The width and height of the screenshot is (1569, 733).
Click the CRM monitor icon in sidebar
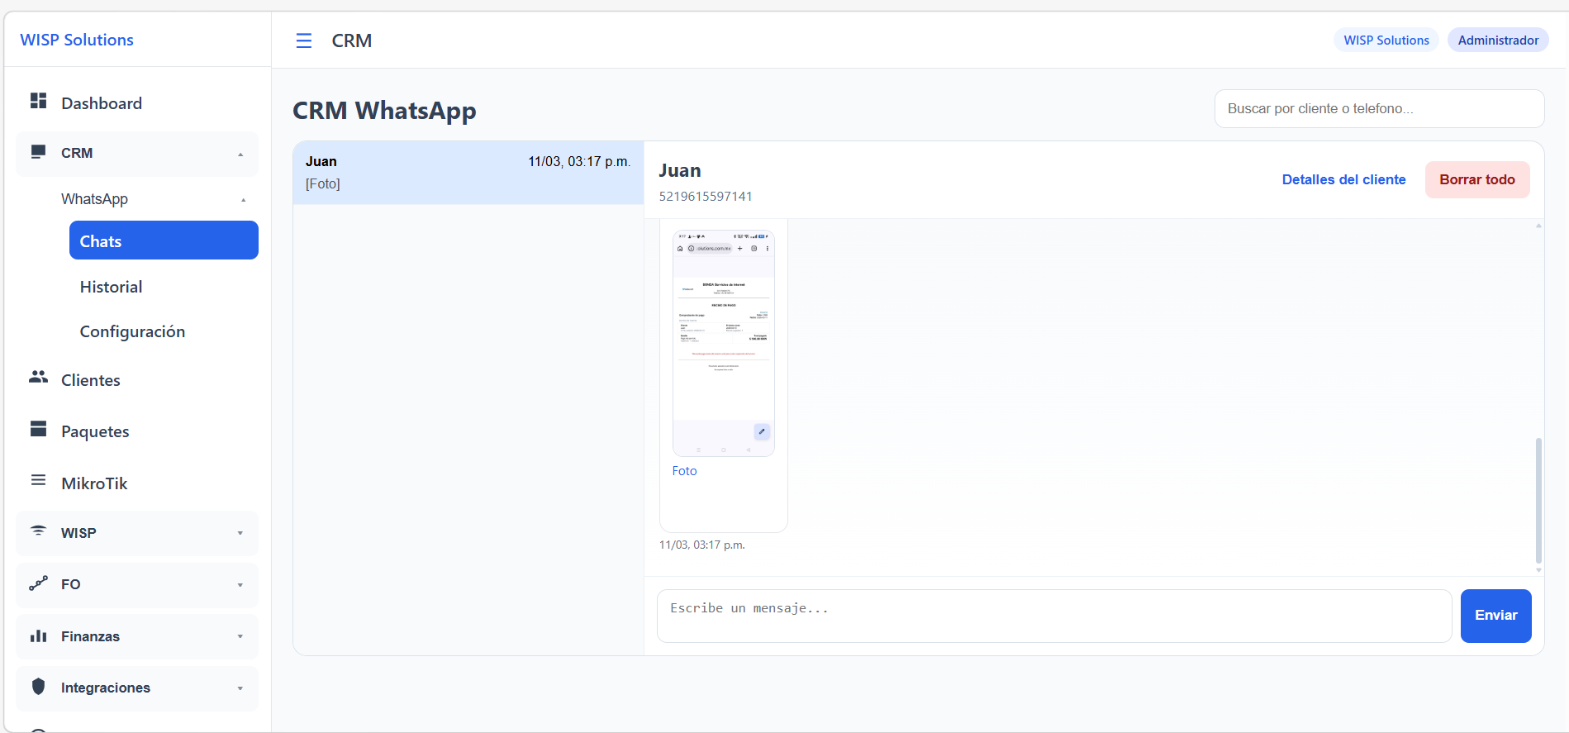pos(38,152)
